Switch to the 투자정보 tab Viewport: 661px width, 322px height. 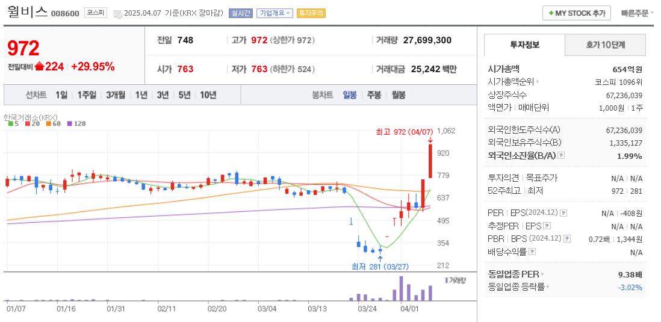pyautogui.click(x=524, y=45)
